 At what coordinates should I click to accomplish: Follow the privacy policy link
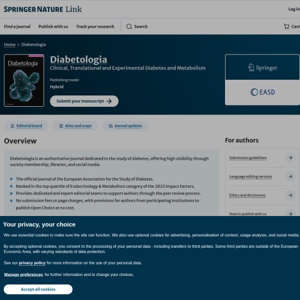[x=32, y=263]
